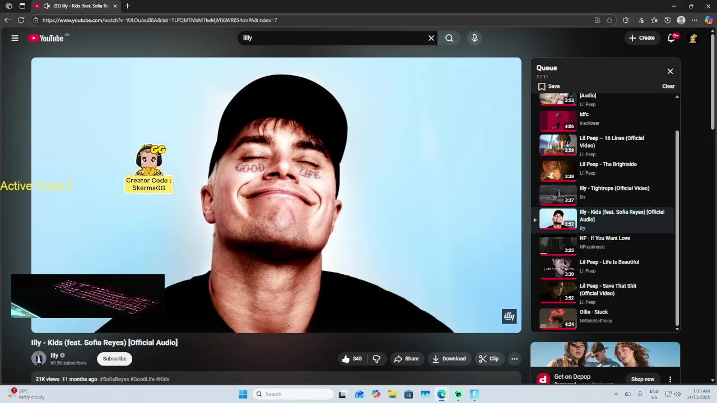Open more actions under the video

514,359
